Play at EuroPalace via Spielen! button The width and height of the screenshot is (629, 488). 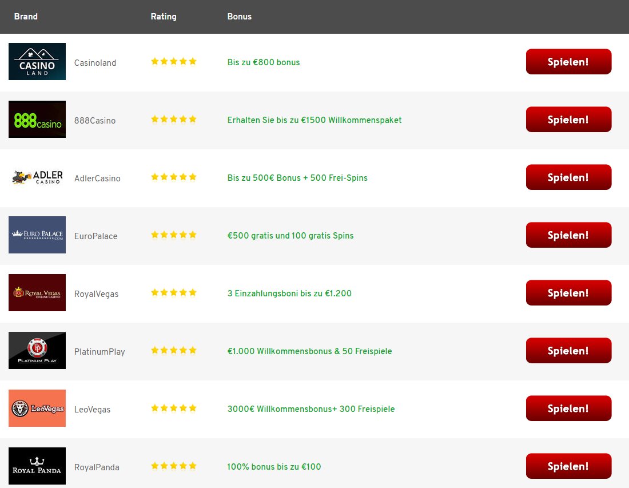coord(568,235)
